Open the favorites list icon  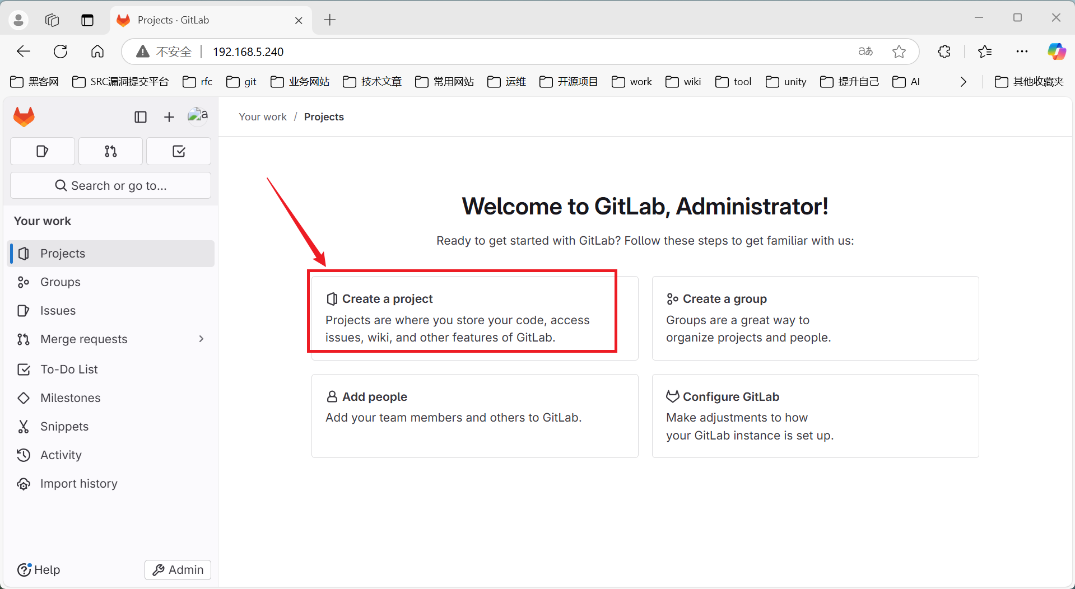[x=985, y=52]
